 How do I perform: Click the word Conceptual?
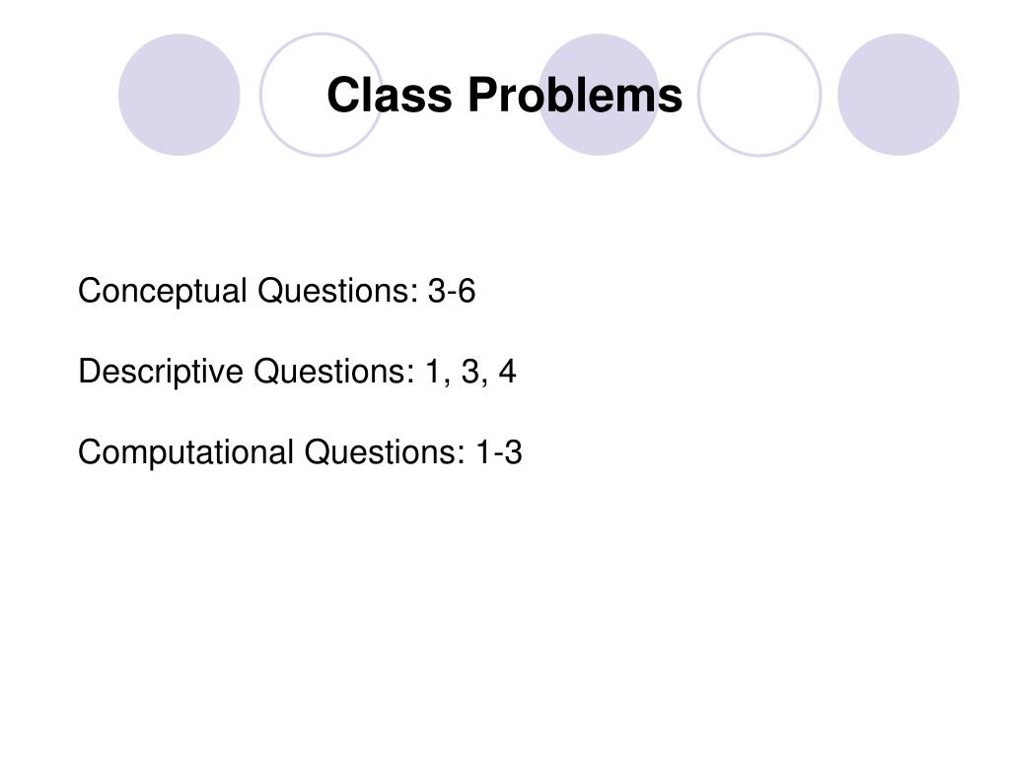(163, 291)
